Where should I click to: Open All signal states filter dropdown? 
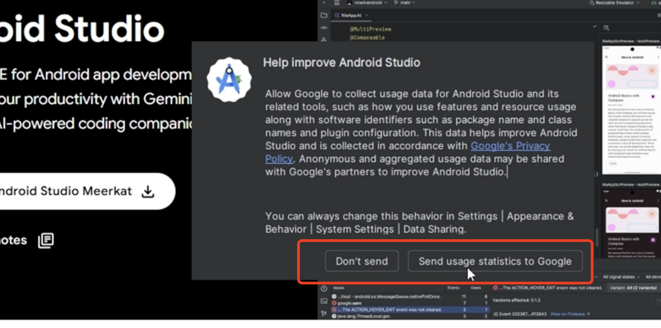click(621, 277)
